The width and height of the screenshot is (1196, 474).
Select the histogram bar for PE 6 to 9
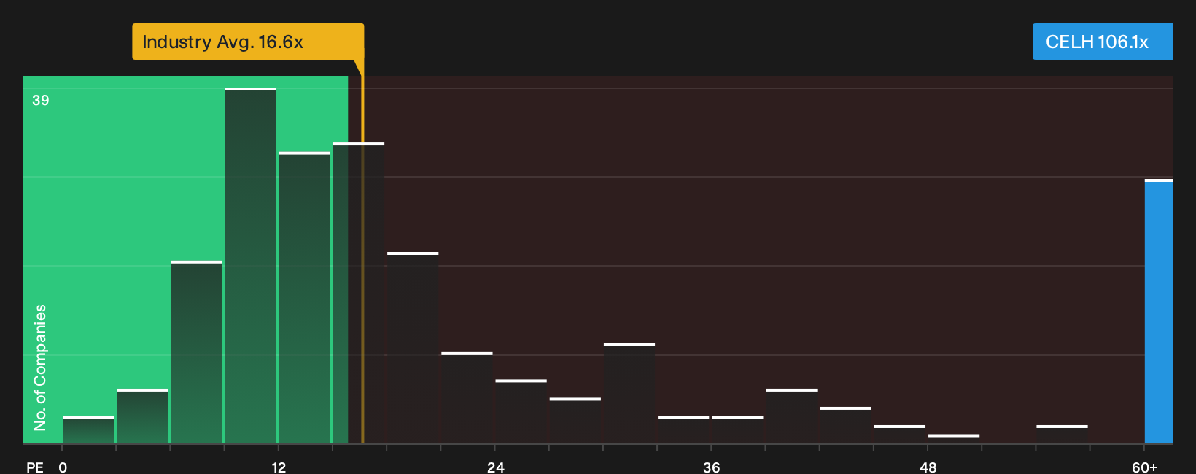point(197,353)
